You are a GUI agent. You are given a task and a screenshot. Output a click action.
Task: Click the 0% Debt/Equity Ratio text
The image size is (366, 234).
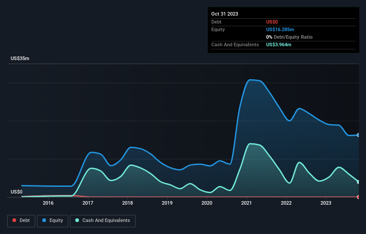(289, 37)
